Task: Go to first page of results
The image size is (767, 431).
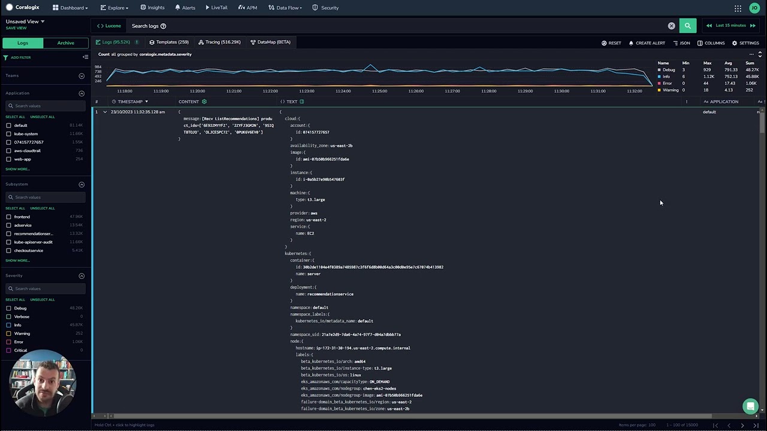Action: point(715,425)
